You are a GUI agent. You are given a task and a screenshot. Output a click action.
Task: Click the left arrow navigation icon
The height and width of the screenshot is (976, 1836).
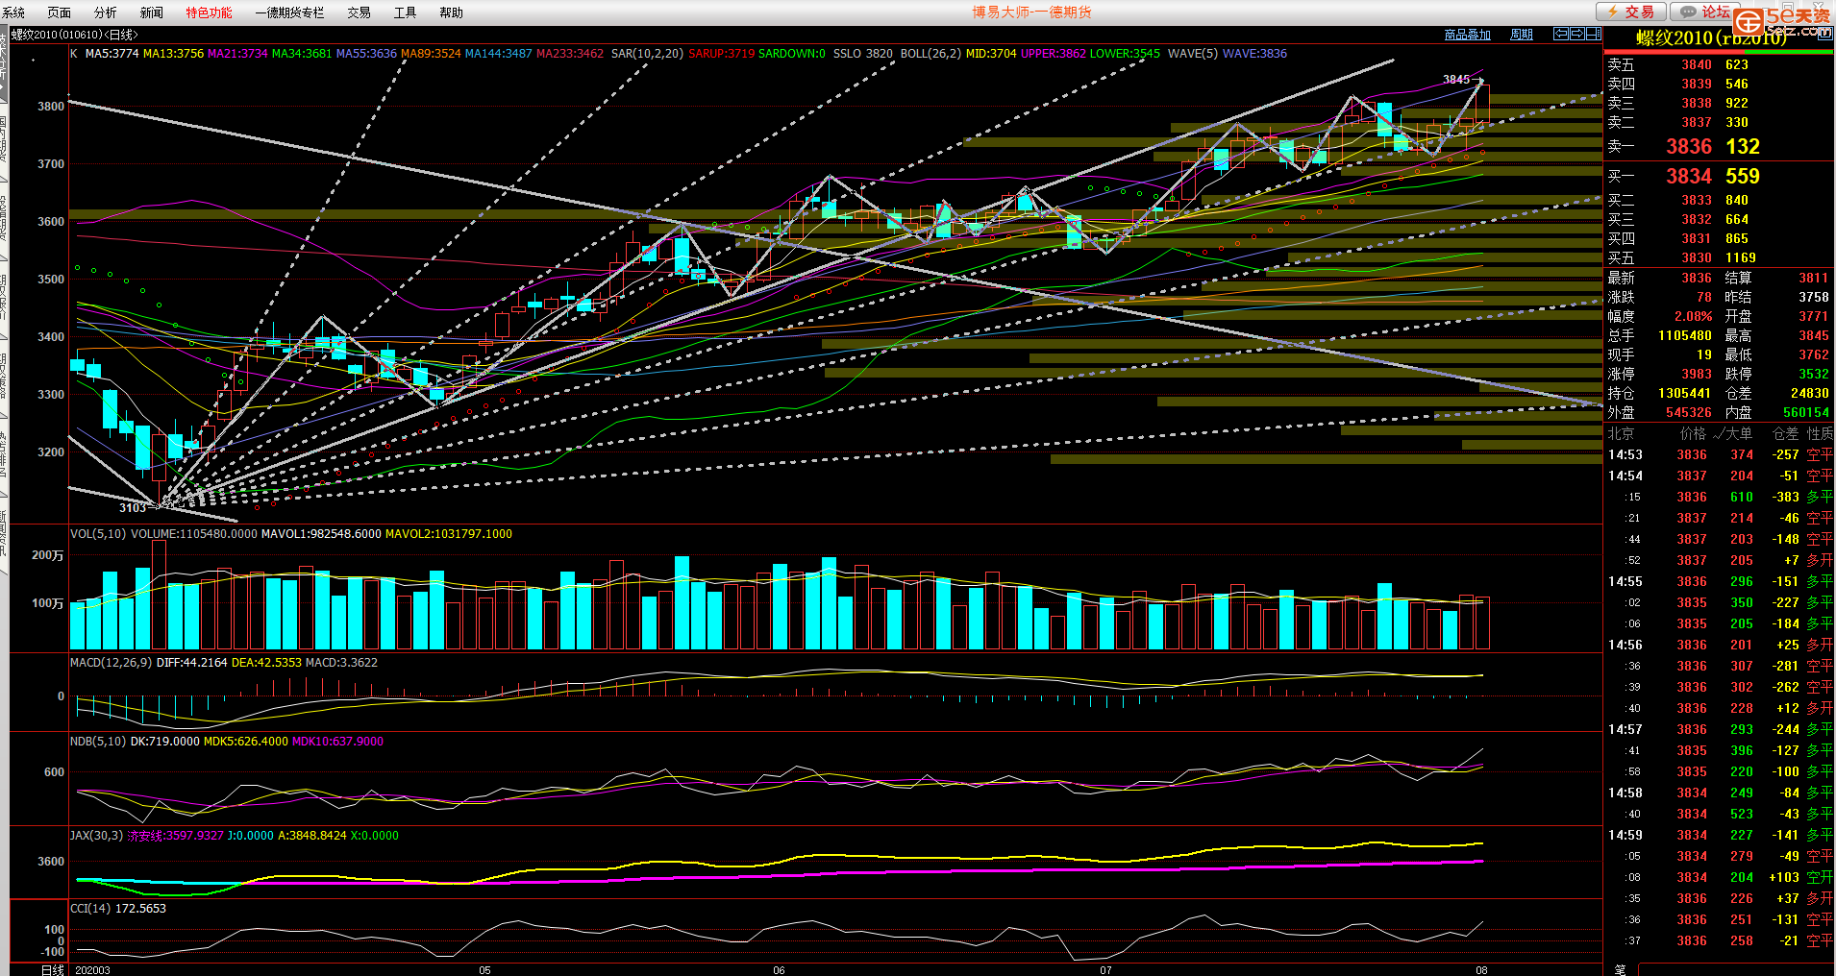pos(1561,34)
